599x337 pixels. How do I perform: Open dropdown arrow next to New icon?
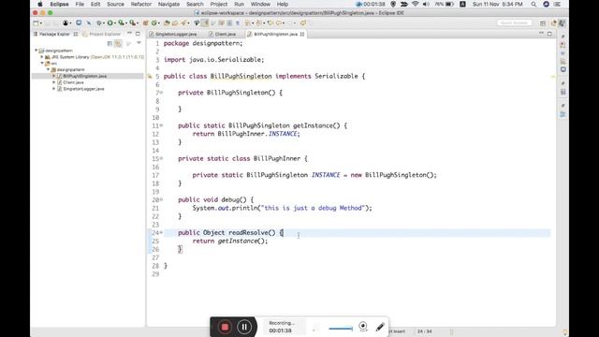[x=40, y=23]
